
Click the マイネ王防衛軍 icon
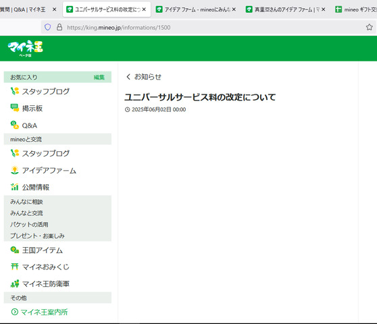(15, 284)
